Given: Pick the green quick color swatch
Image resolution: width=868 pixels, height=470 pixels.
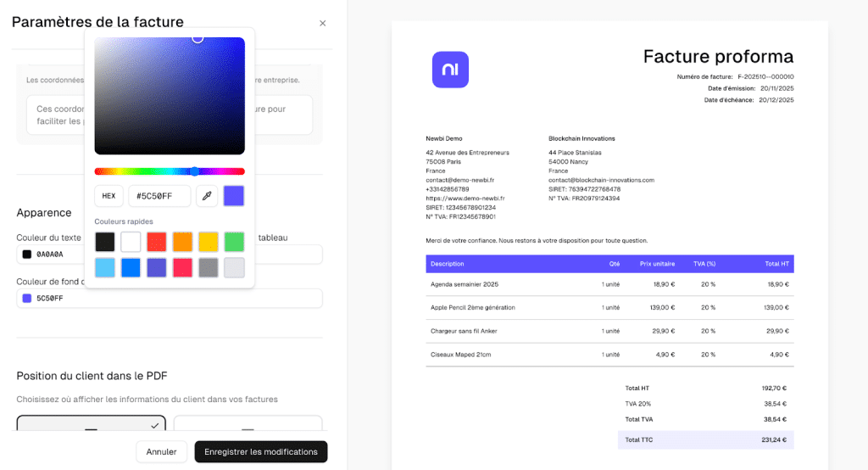Looking at the screenshot, I should 234,242.
